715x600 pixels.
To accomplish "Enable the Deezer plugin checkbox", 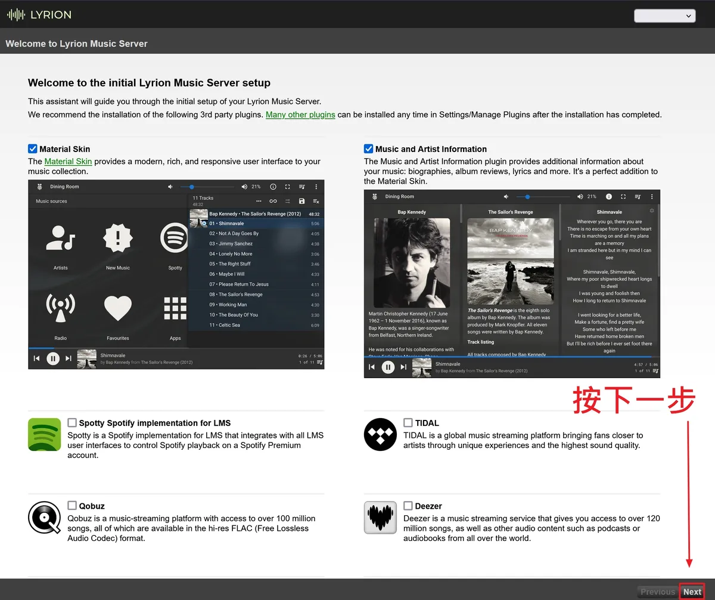I will point(408,506).
